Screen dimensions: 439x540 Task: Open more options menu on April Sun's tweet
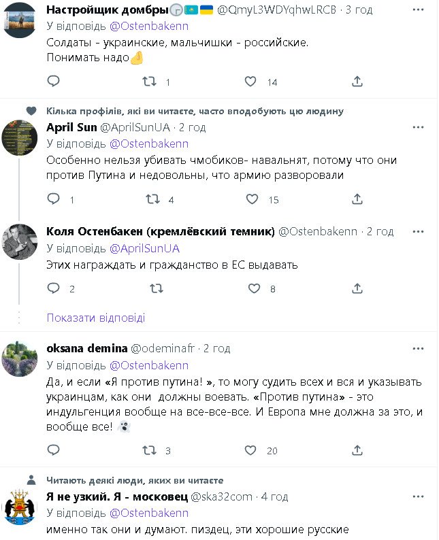pos(417,127)
